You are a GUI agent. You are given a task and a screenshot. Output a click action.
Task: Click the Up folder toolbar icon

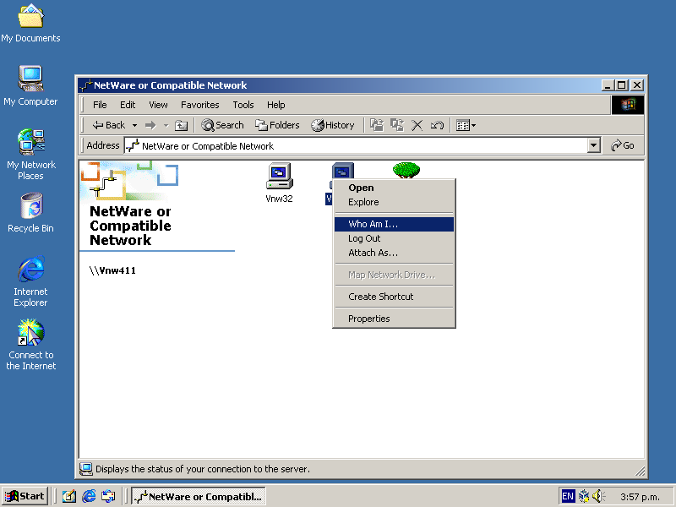click(181, 125)
